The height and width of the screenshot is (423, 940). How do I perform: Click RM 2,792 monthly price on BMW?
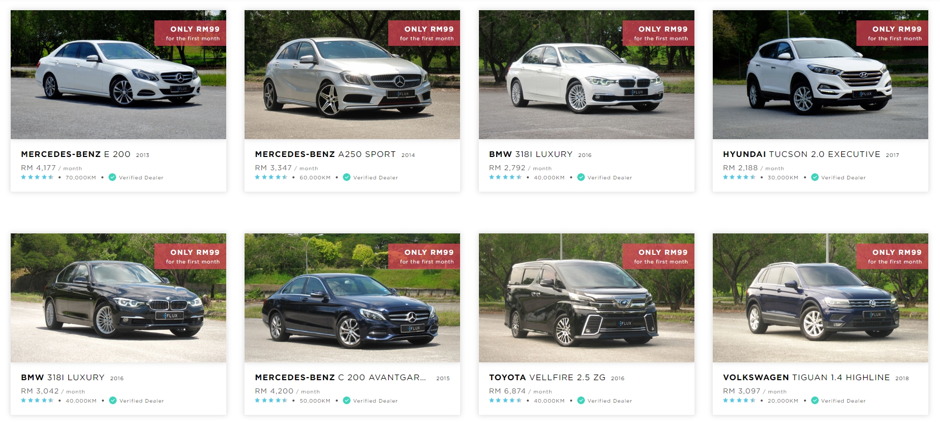click(520, 168)
